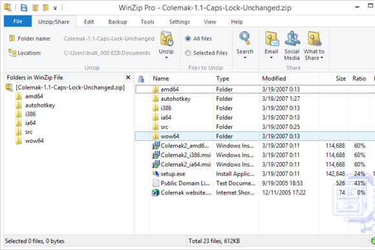
Task: Select wow64 in the folder tree
Action: (34, 141)
